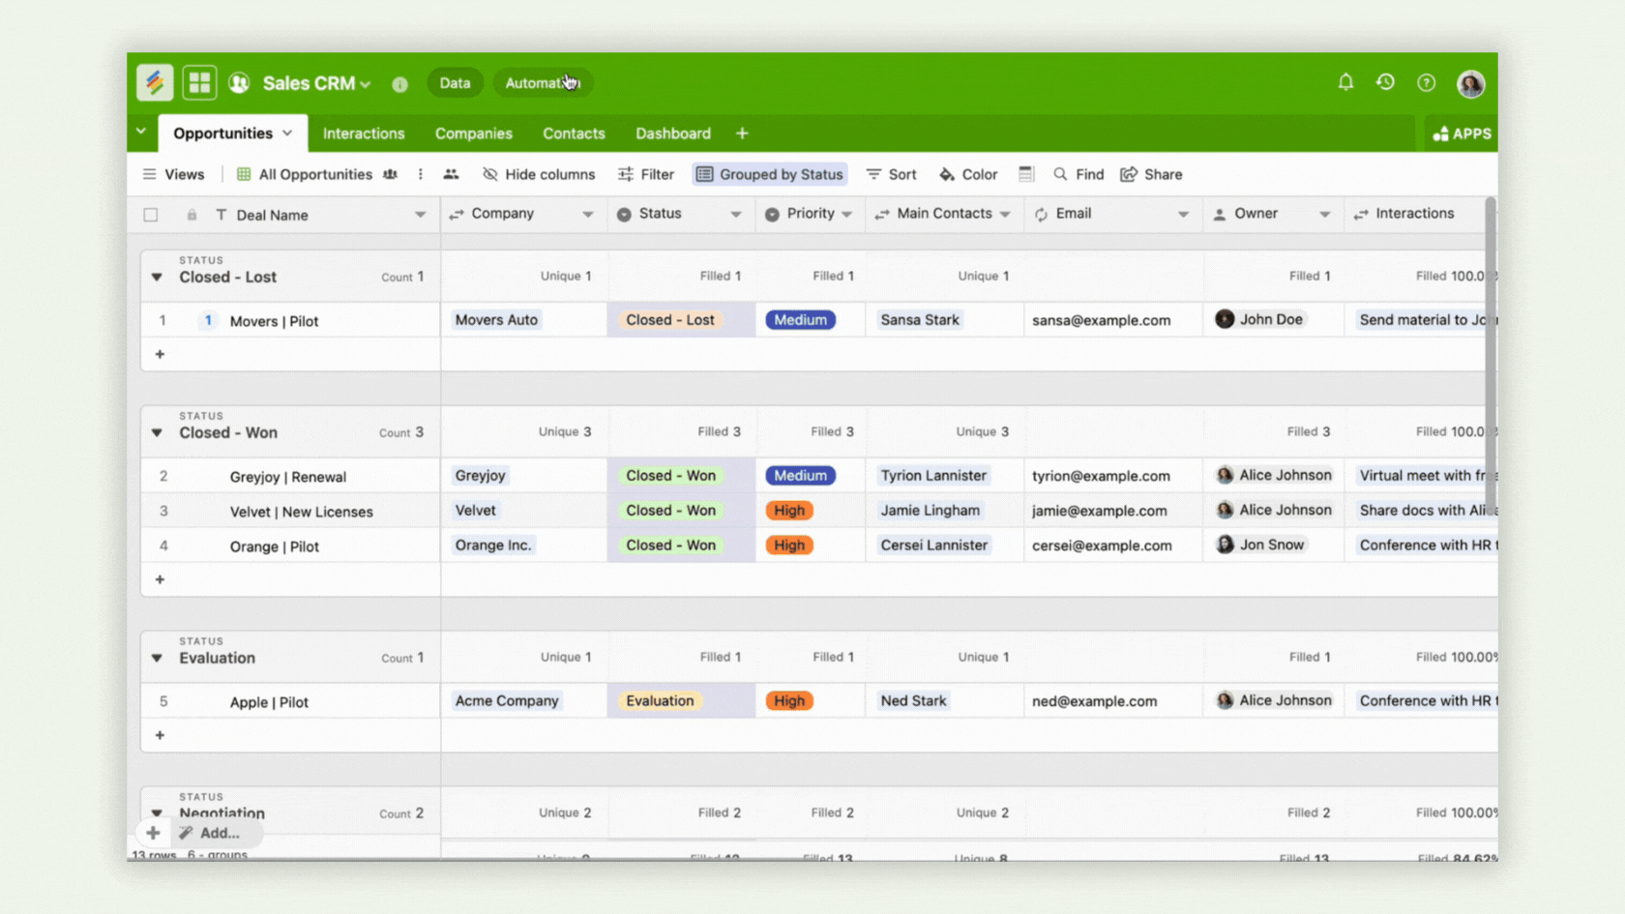
Task: Click the Automations button
Action: coord(542,83)
